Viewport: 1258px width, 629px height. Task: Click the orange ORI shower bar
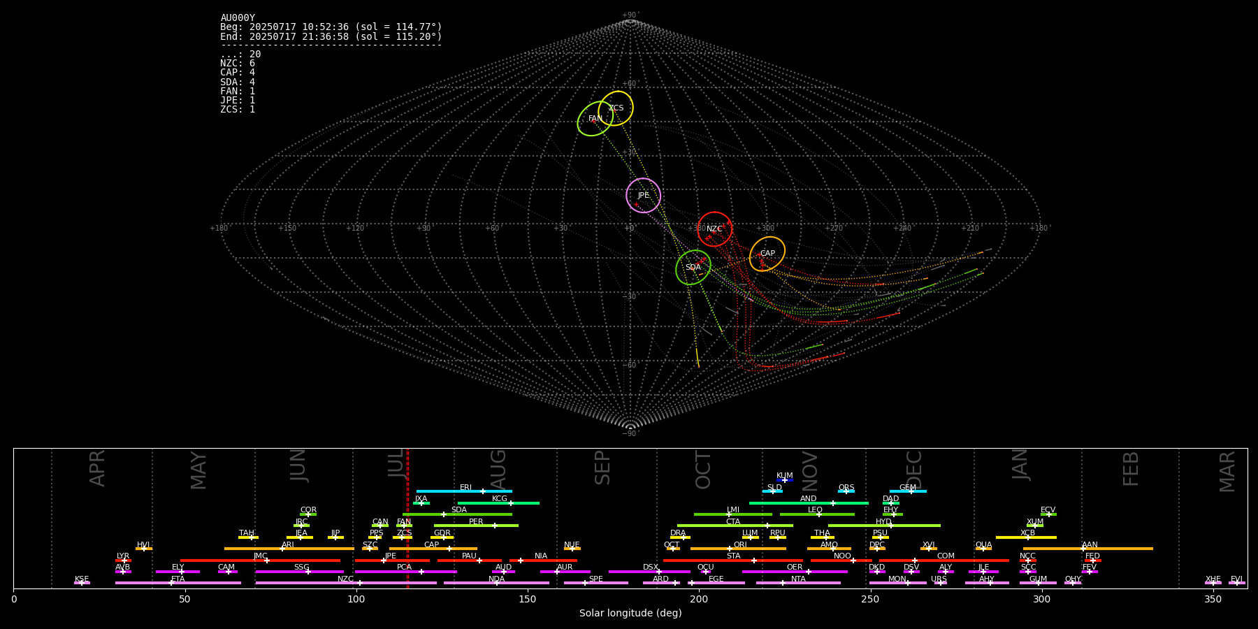[x=738, y=549]
